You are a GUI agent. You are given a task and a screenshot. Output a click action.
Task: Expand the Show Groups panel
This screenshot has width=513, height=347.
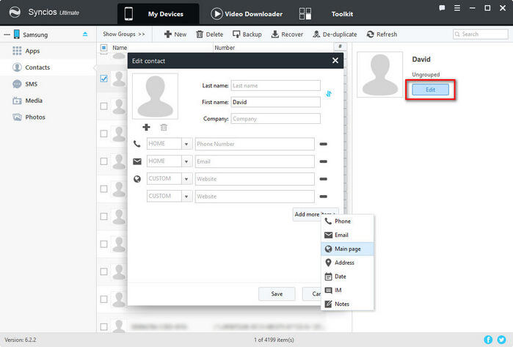(123, 34)
